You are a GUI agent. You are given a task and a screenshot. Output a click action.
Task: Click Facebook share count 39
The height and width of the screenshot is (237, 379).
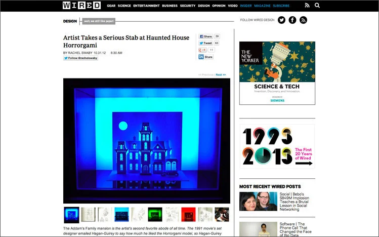[x=217, y=36]
